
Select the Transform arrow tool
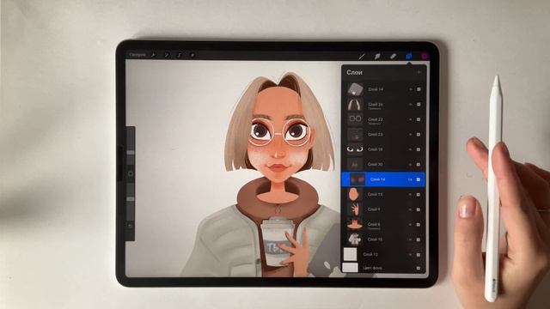click(x=192, y=55)
